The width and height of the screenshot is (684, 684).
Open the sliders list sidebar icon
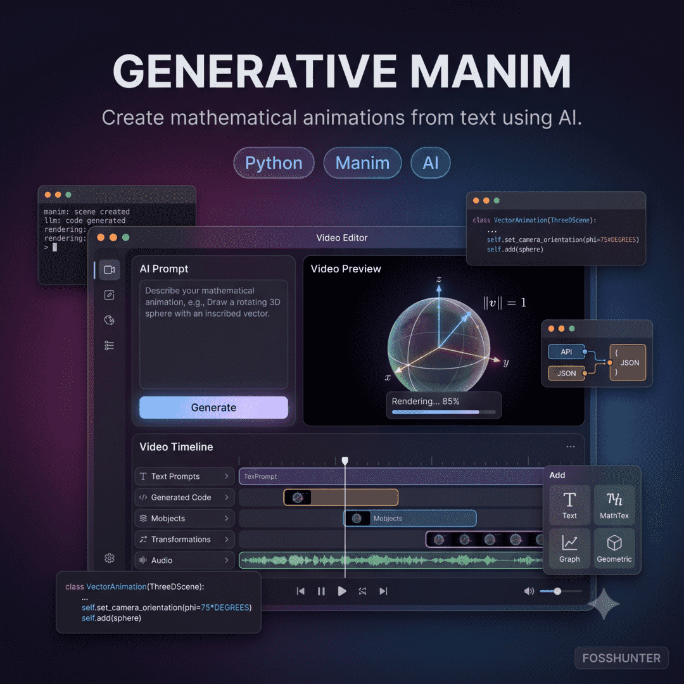coord(110,346)
